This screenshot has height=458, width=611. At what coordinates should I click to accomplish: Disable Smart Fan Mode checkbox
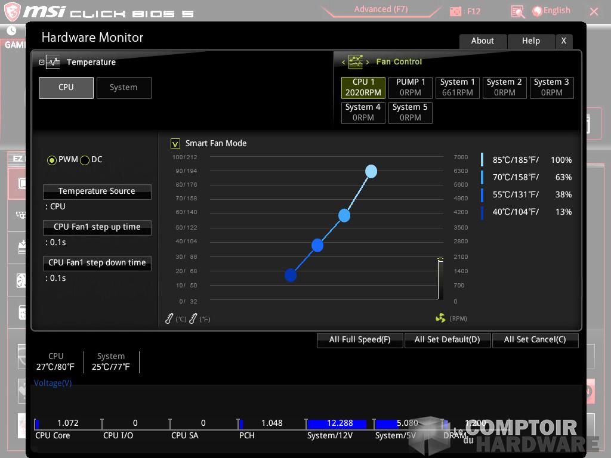(x=175, y=143)
